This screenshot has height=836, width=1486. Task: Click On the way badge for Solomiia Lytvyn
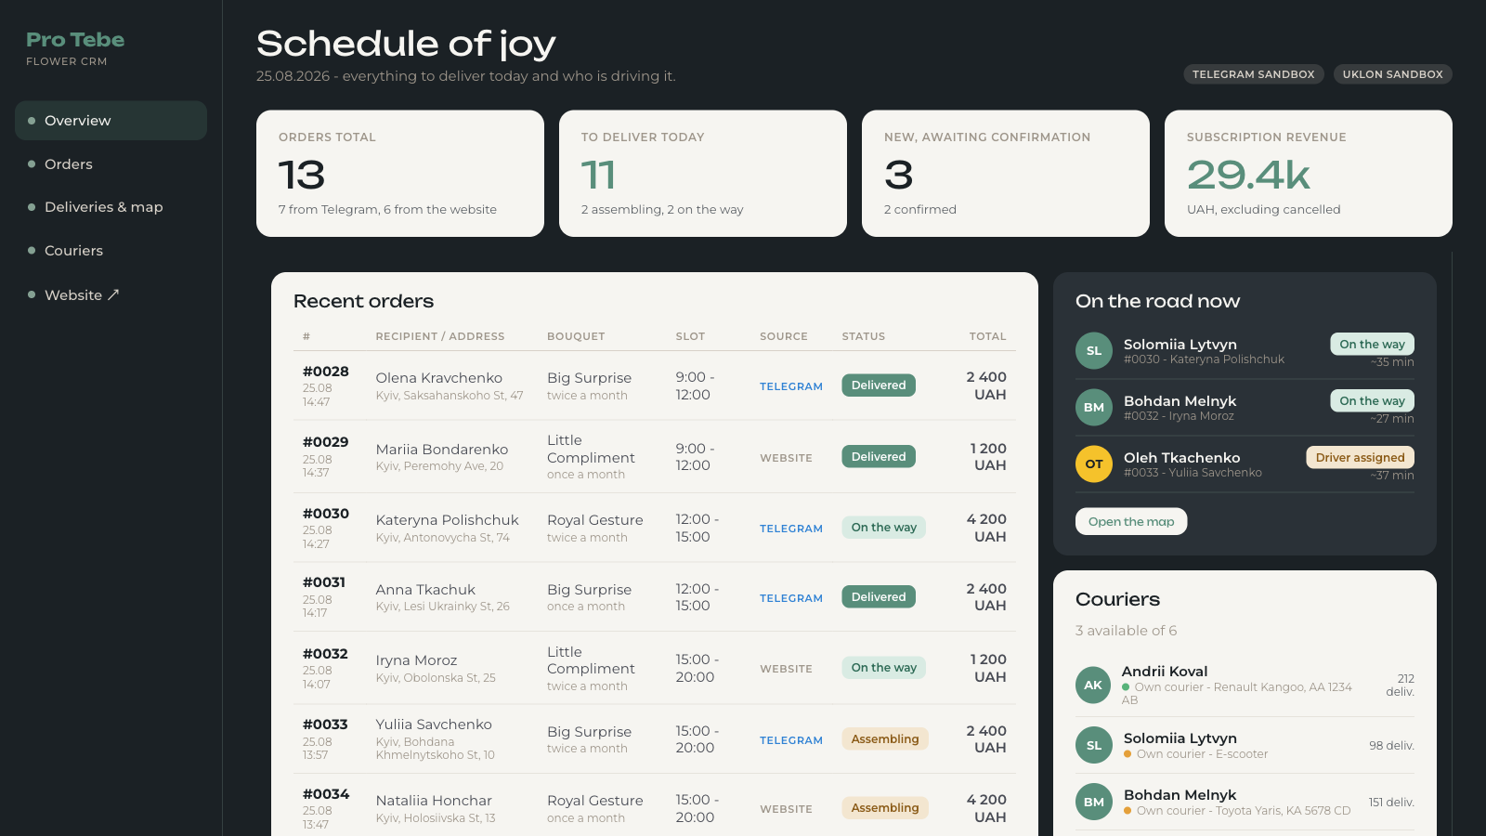pos(1372,345)
